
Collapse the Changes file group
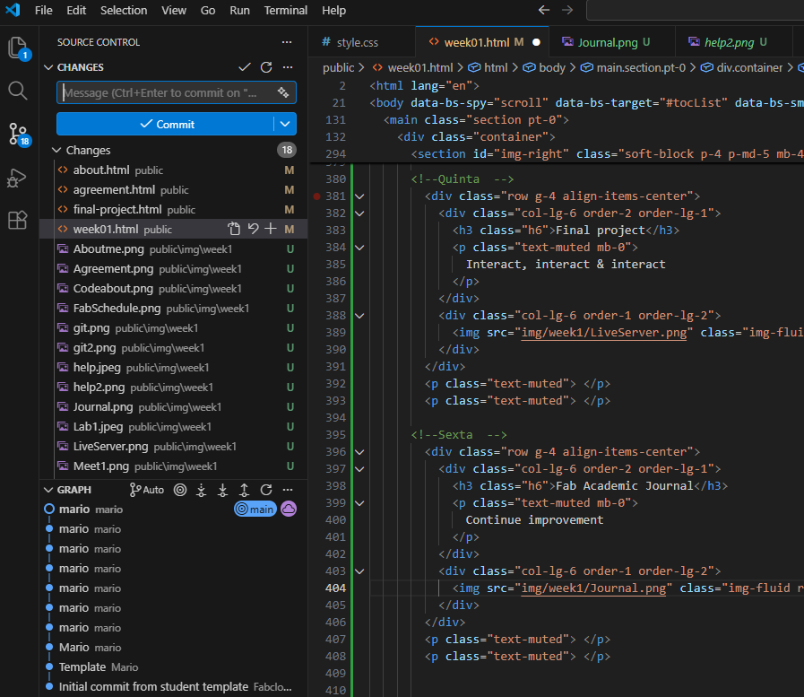(57, 150)
